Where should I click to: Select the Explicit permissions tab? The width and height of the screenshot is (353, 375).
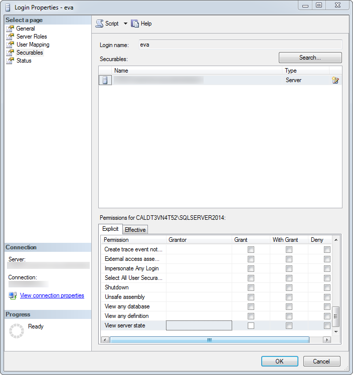[110, 229]
